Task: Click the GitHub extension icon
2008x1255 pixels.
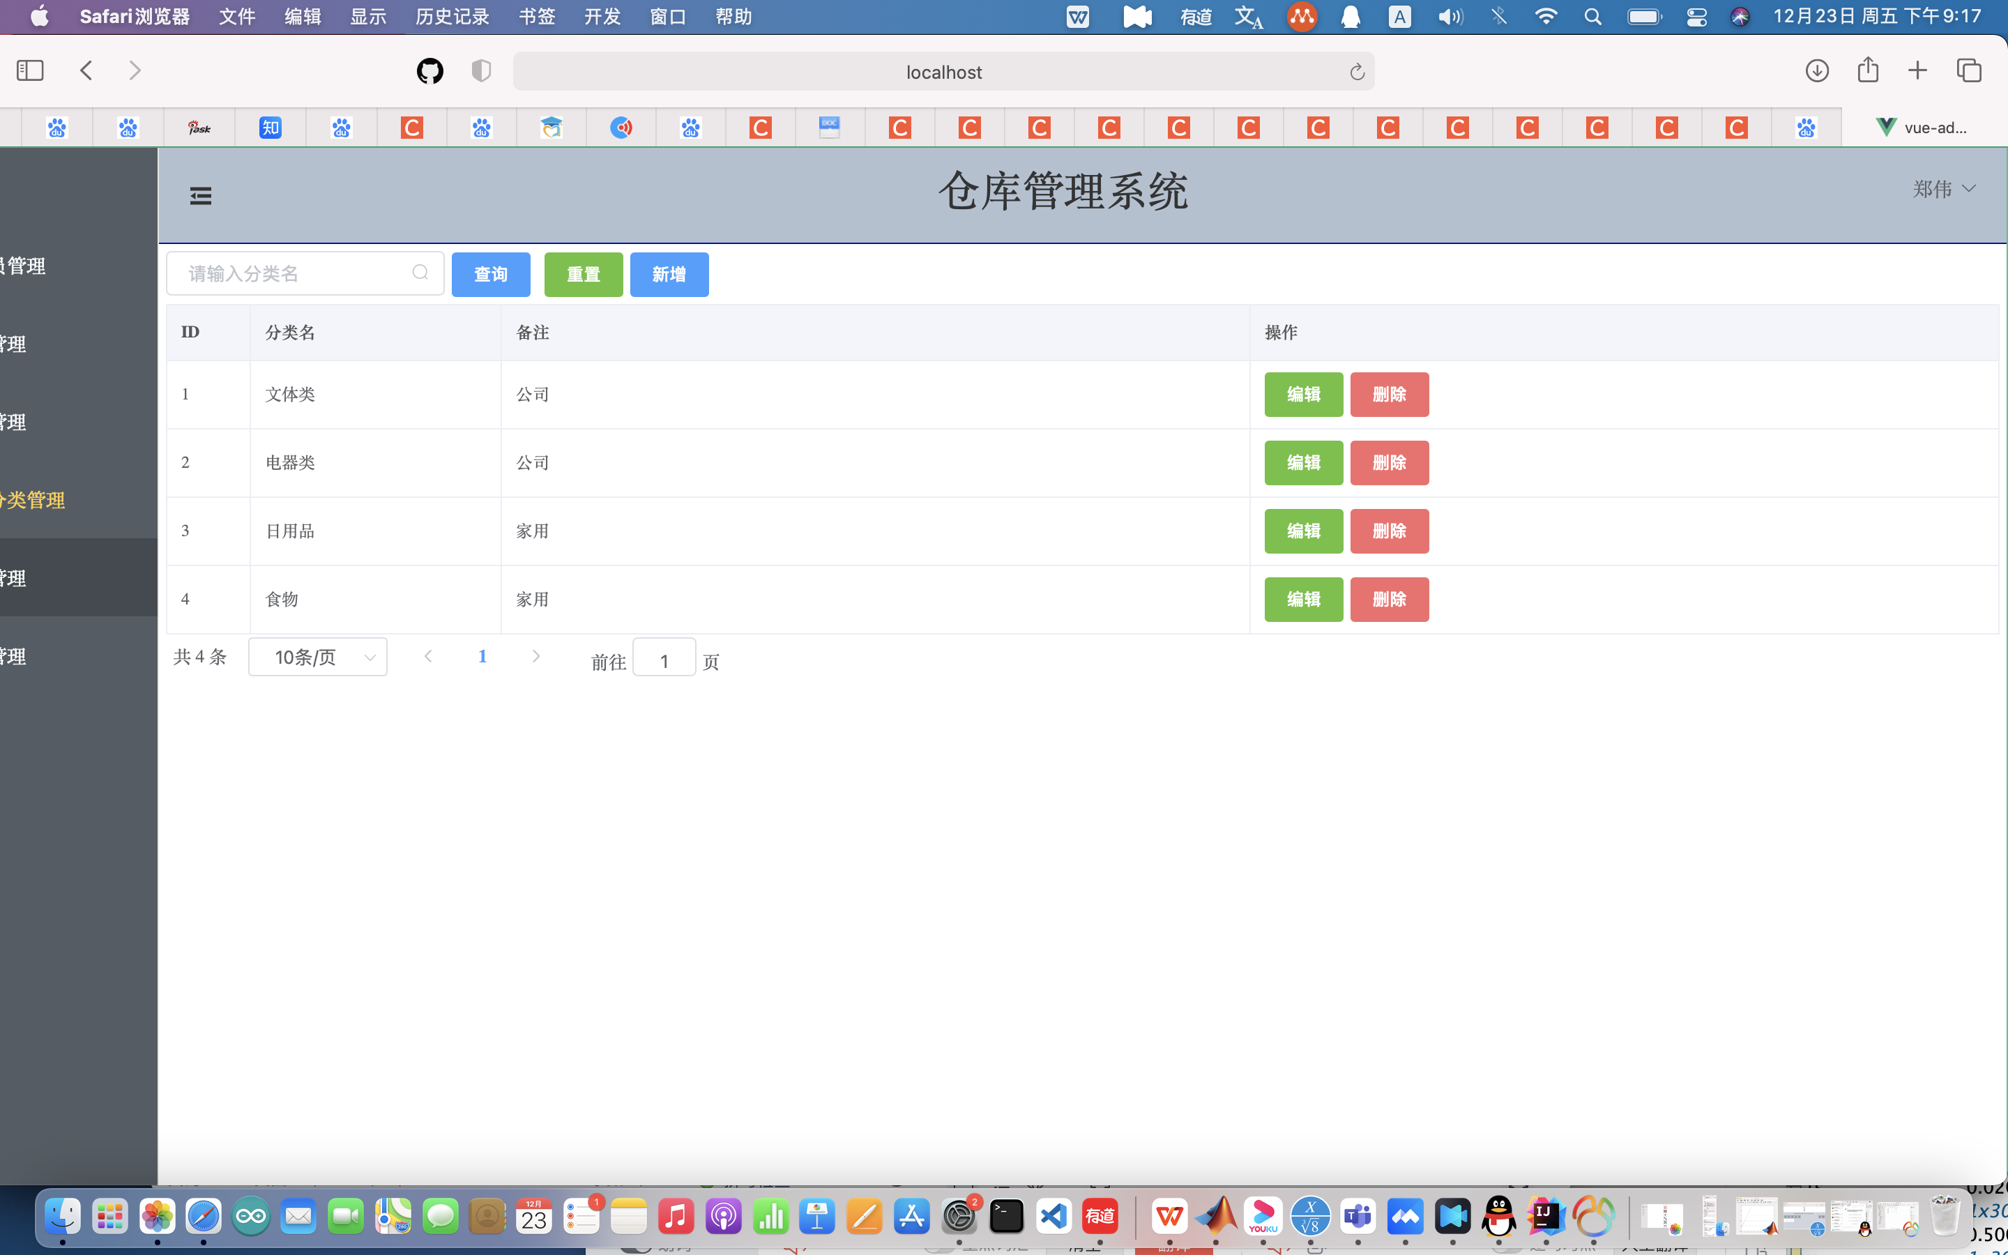Action: tap(429, 71)
